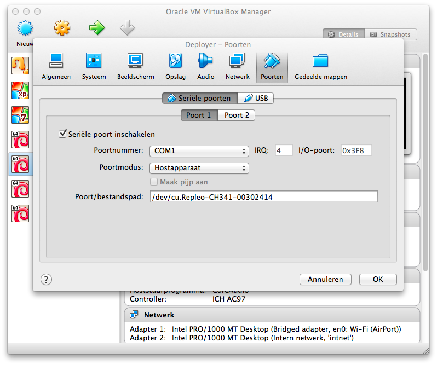Select the first VM in the list
Screen dimensions: 437x365
click(x=20, y=66)
